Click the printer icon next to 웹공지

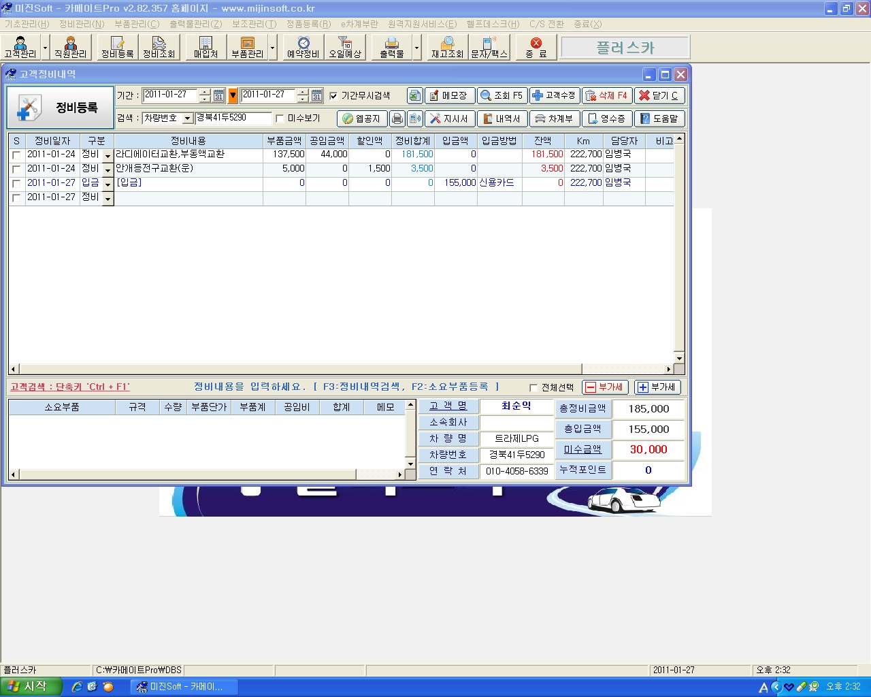pos(397,118)
